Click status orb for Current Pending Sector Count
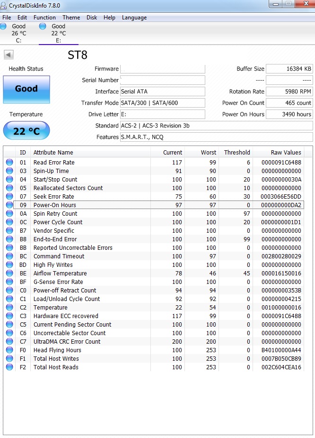315x438 pixels. click(9, 324)
